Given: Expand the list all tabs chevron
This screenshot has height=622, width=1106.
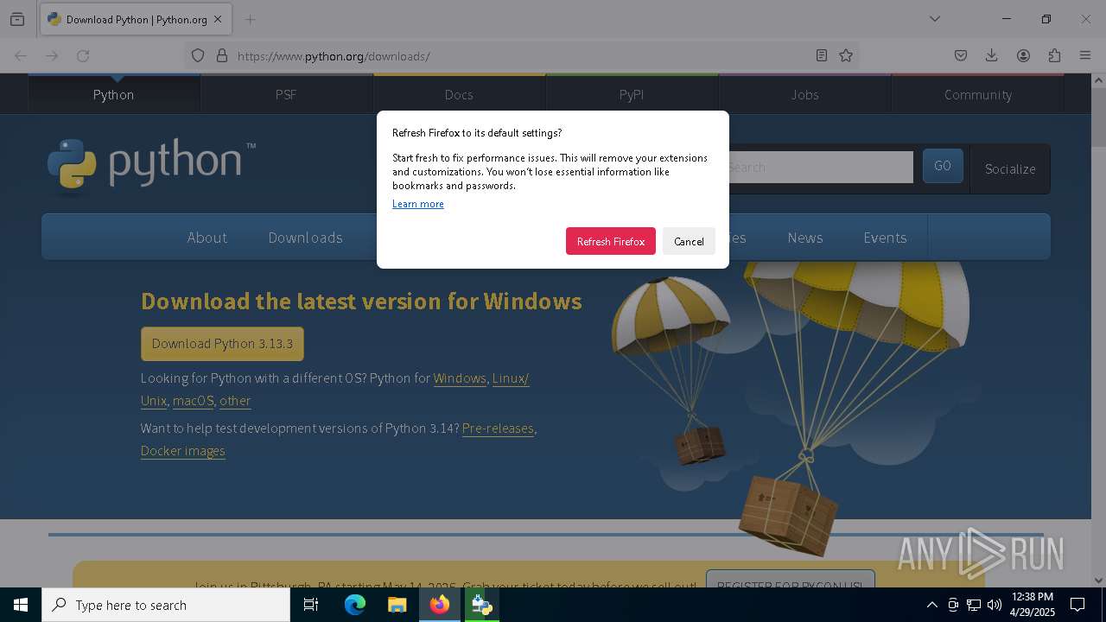Looking at the screenshot, I should tap(935, 19).
